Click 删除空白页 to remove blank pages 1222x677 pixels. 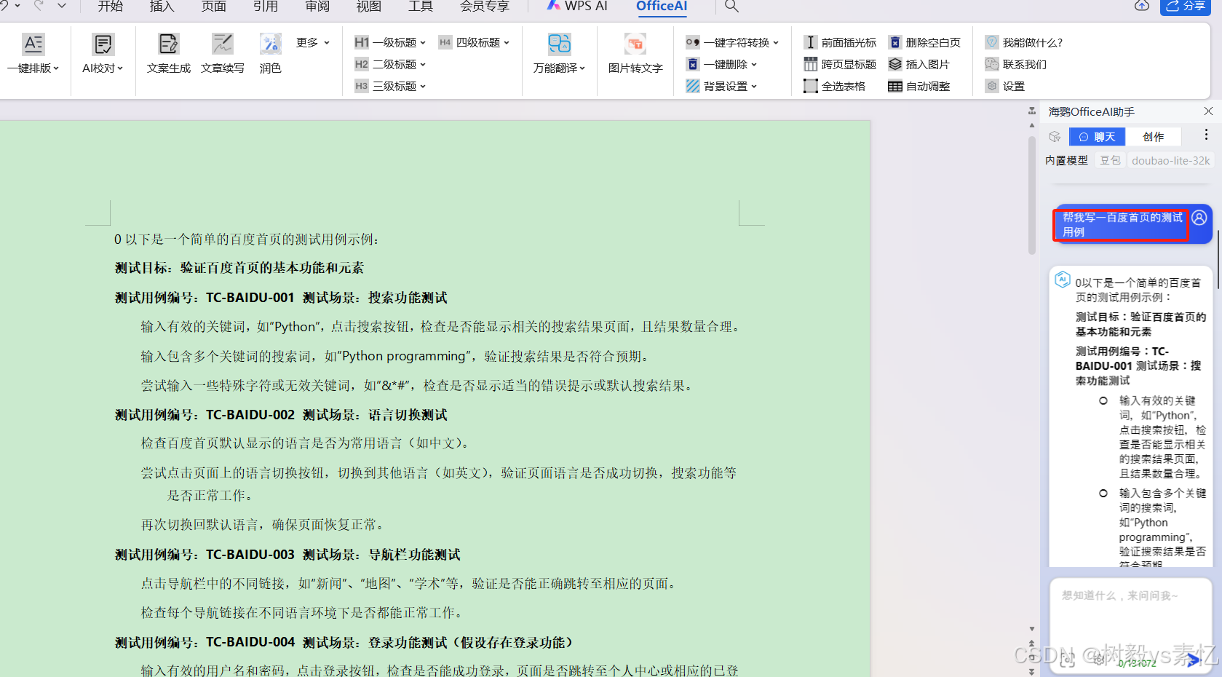coord(924,42)
